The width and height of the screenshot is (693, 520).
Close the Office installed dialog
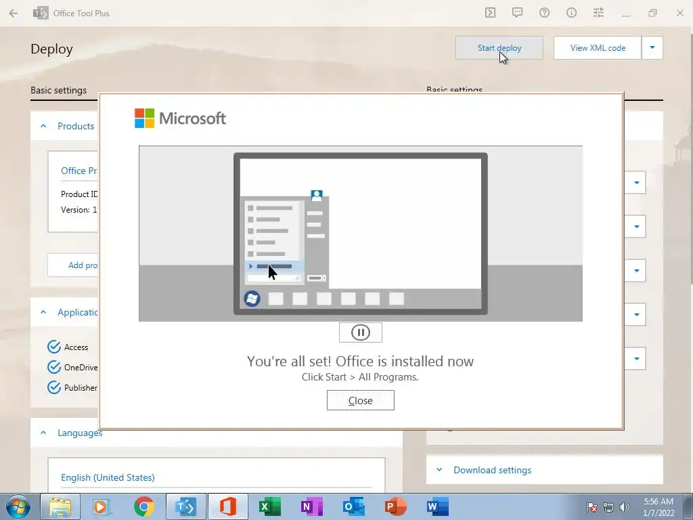pyautogui.click(x=360, y=400)
